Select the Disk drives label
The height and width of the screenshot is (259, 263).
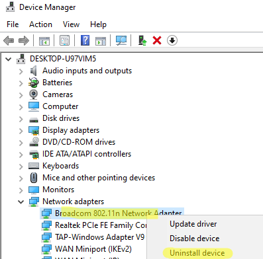(61, 118)
